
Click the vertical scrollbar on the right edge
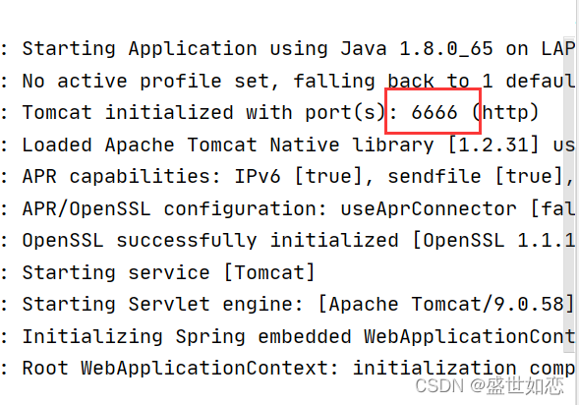tap(569, 194)
